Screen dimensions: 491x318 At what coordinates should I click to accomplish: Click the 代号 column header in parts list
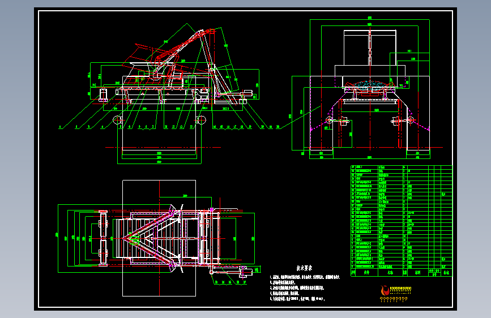tap(367, 273)
